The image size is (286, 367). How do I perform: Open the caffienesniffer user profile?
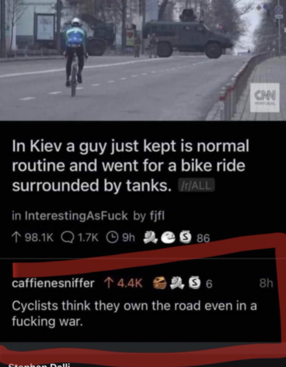[x=53, y=284]
